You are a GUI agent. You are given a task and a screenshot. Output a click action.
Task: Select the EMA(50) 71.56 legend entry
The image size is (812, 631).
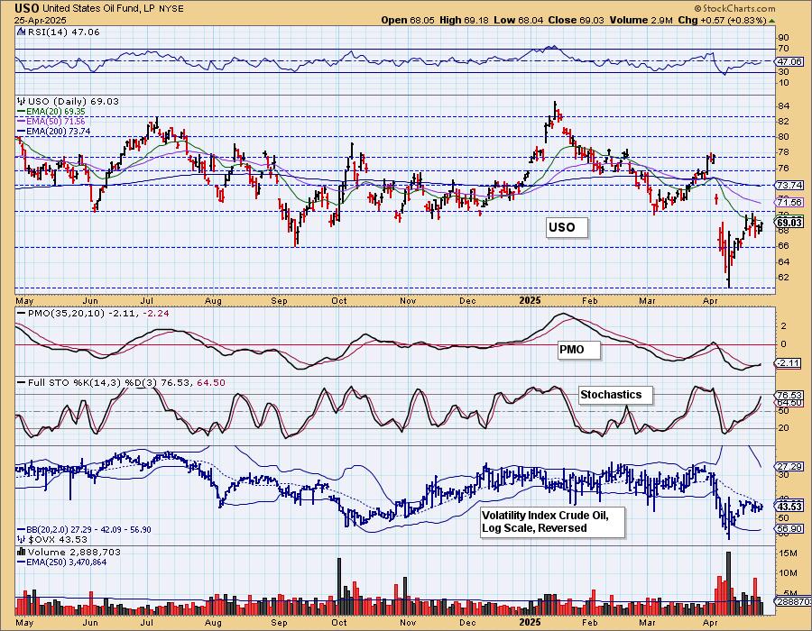(x=51, y=121)
